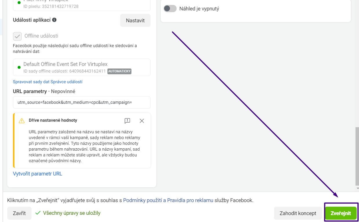This screenshot has height=222, width=359.
Task: Click the green dot of Default Offline Event Set
Action: (x=19, y=67)
